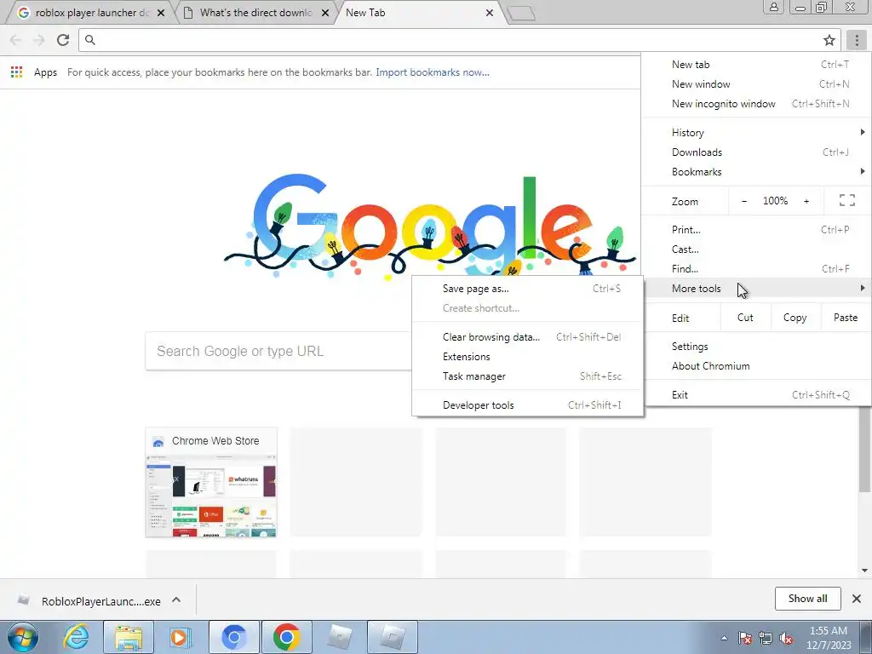872x654 pixels.
Task: Click the Import bookmarks now... link
Action: [x=432, y=72]
